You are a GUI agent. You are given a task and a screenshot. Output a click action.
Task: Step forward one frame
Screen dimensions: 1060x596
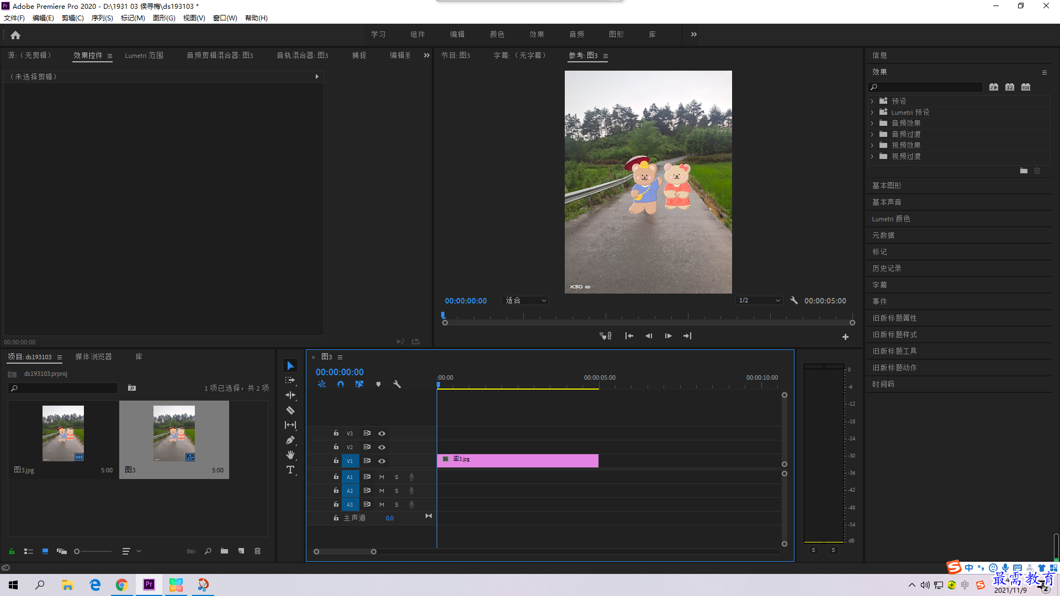pos(668,336)
